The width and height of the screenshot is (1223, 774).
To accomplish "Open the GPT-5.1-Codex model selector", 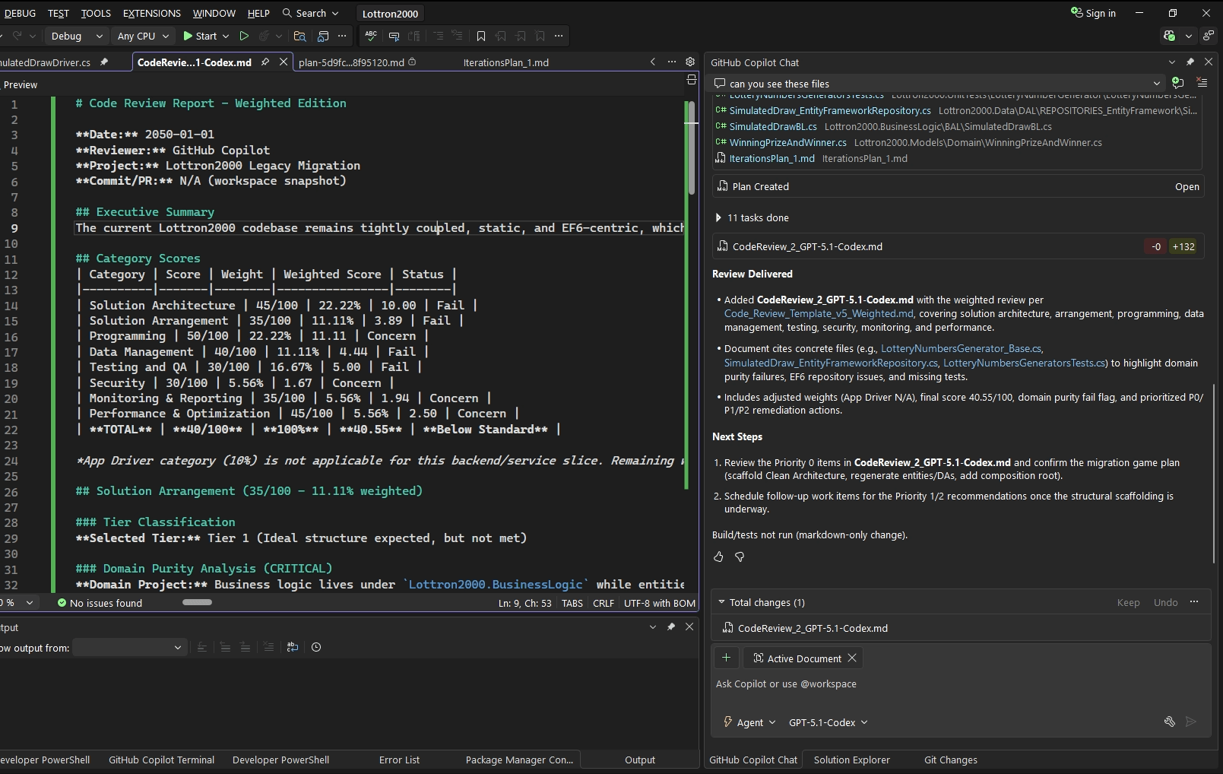I will point(828,722).
